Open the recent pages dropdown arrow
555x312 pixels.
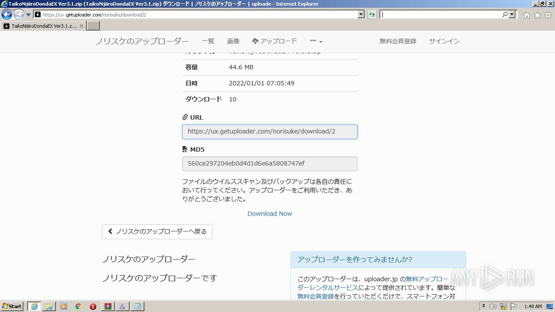point(29,15)
